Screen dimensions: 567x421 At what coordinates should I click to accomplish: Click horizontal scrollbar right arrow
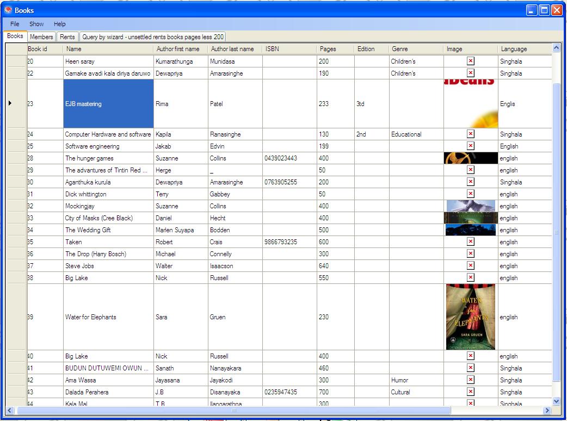point(547,410)
